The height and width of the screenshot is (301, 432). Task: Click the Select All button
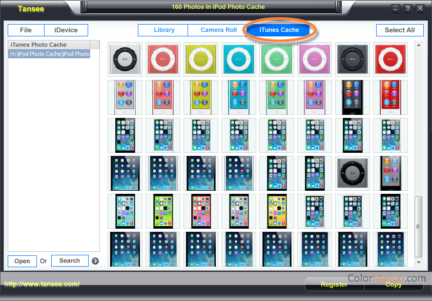pos(400,30)
